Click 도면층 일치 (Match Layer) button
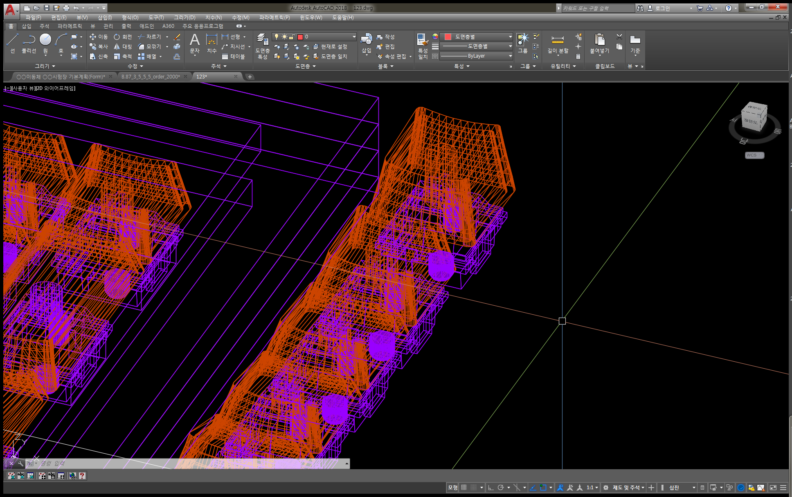 pyautogui.click(x=330, y=56)
